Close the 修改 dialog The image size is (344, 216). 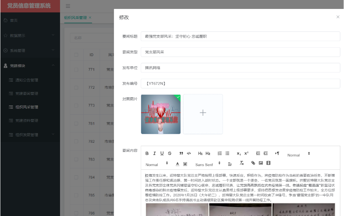tap(337, 17)
